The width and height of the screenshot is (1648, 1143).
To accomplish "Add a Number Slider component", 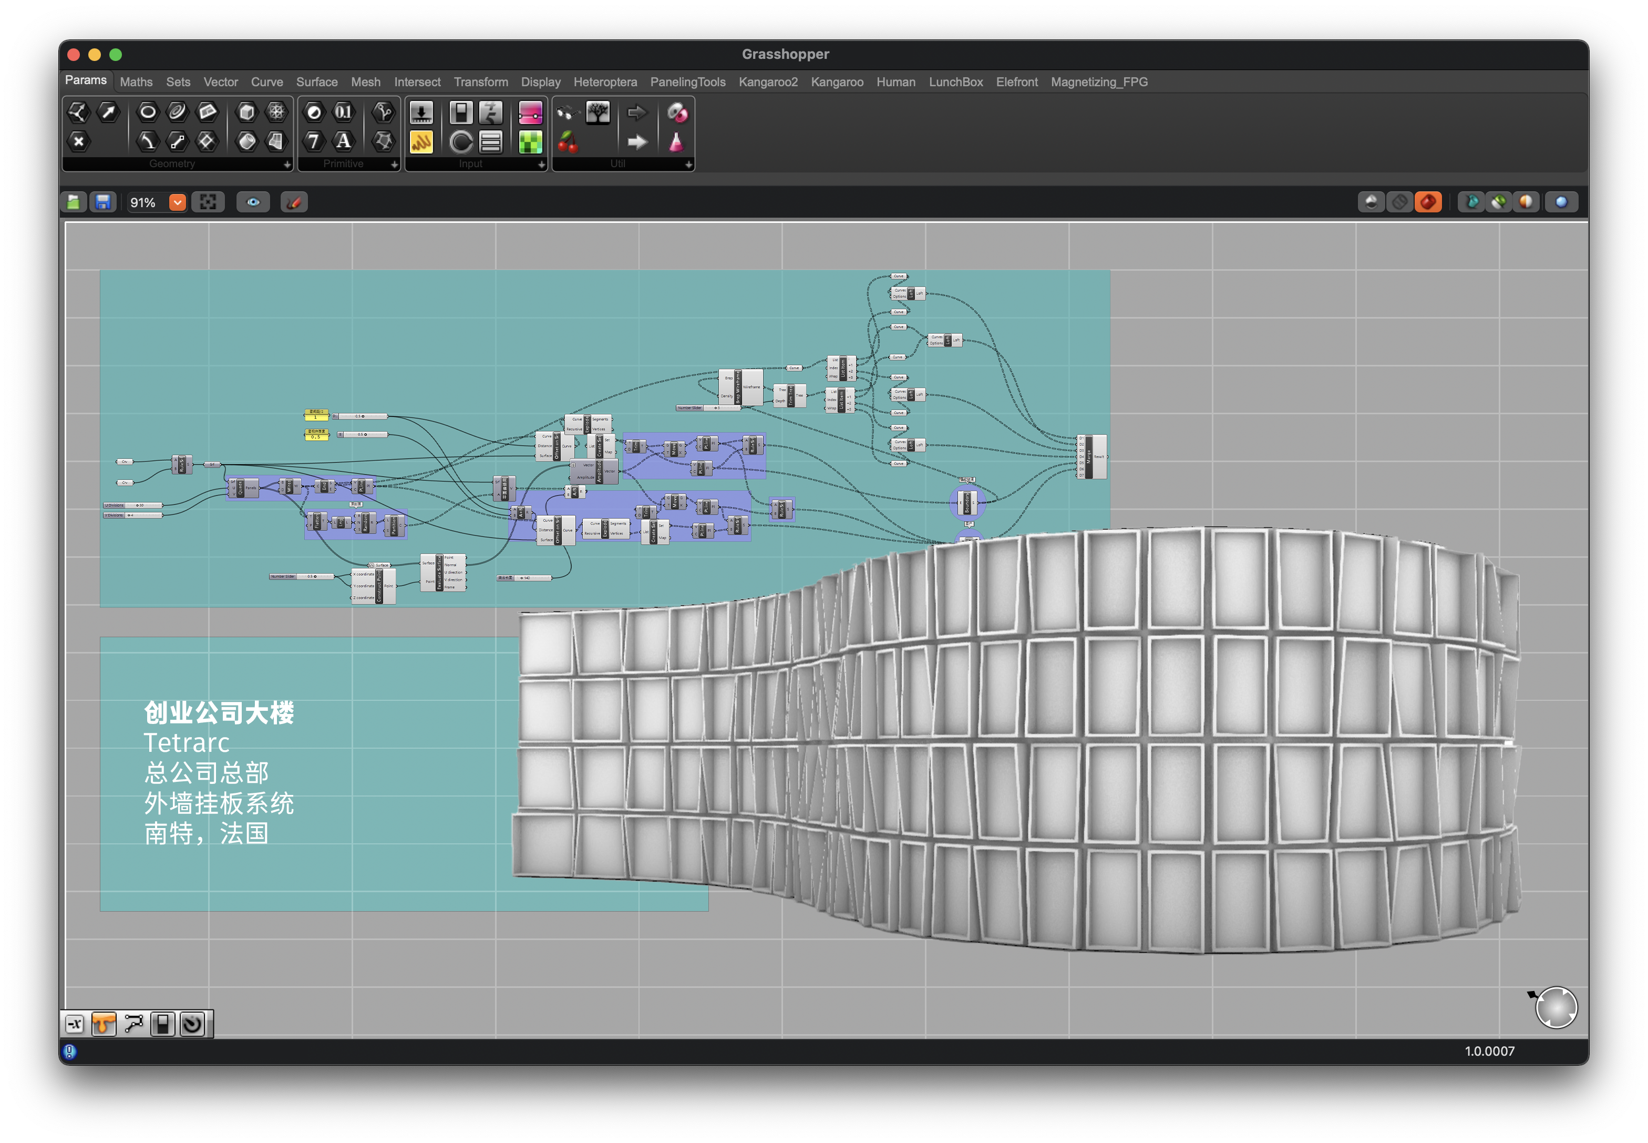I will tap(421, 111).
